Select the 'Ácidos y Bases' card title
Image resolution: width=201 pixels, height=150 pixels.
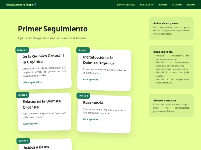tap(36, 147)
